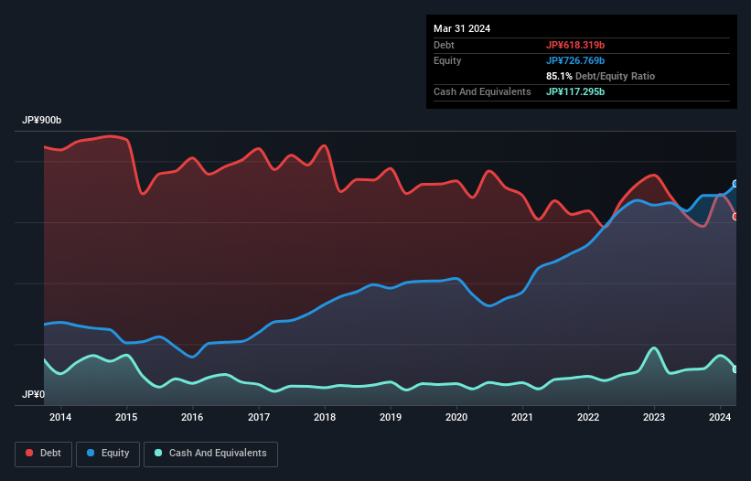751x481 pixels.
Task: Click the Equity label in the tooltip
Action: [x=447, y=60]
